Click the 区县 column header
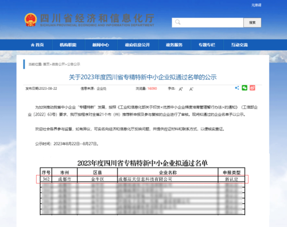This screenshot has height=227, width=287. click(x=98, y=173)
